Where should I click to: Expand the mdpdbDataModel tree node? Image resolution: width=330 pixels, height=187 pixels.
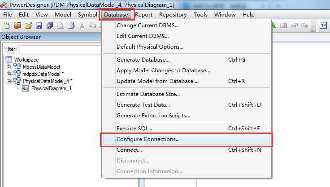(x=9, y=75)
